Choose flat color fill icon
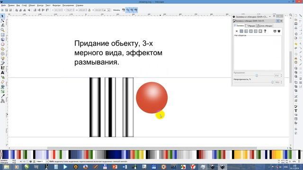The image size is (303, 170). [x=241, y=31]
